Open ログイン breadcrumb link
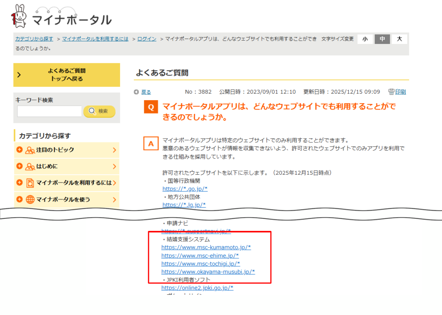 pos(147,39)
